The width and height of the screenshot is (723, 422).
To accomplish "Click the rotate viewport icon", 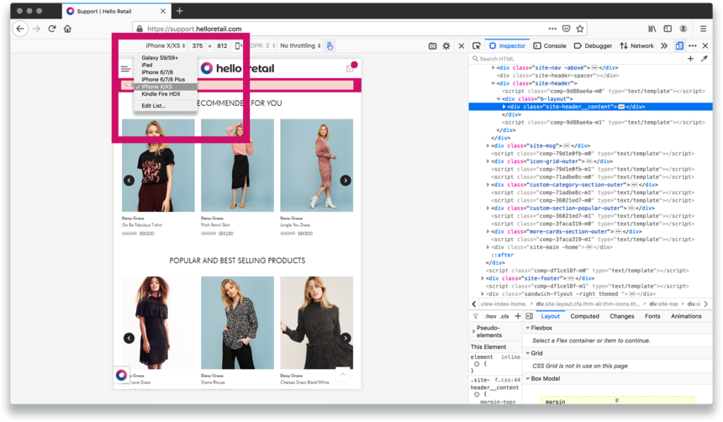I will point(239,45).
